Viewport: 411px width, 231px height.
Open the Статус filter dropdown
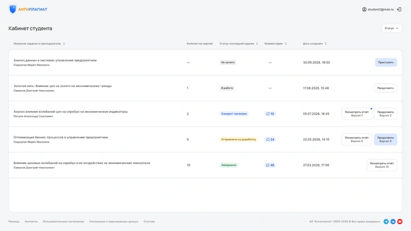click(392, 28)
